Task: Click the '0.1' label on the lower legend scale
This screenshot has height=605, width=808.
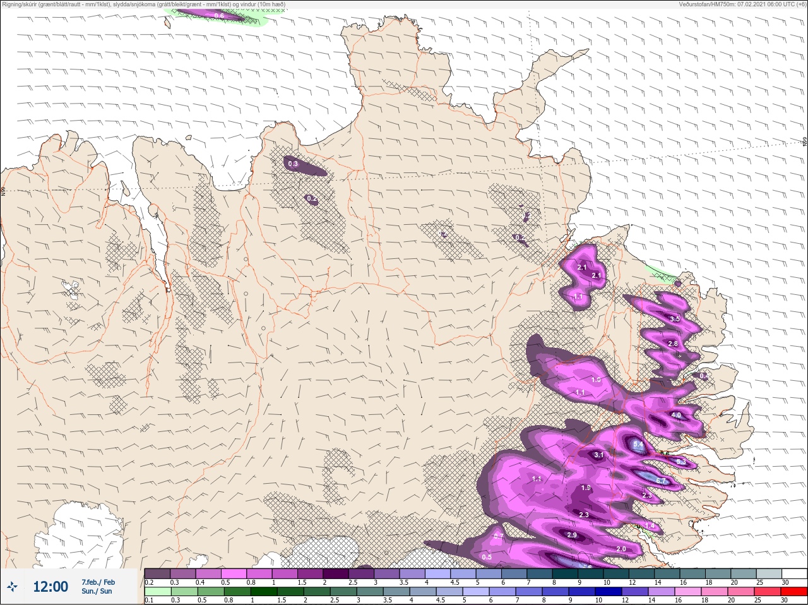Action: point(149,601)
